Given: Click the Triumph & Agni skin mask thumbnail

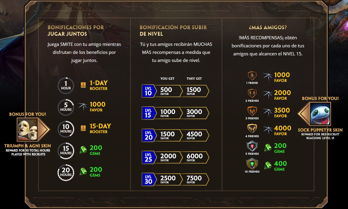Looking at the screenshot, I should pos(27,130).
